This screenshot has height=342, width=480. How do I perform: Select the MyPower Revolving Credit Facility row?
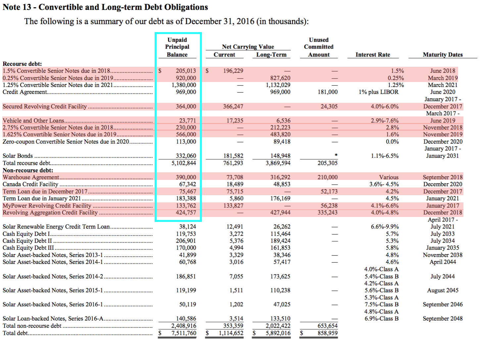point(46,205)
